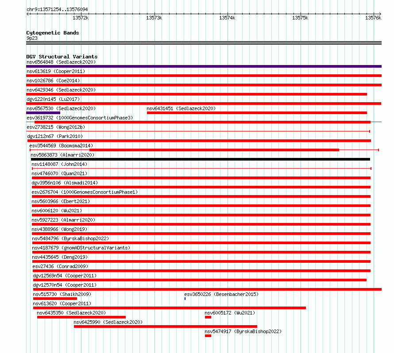This screenshot has width=394, height=353.
Task: Click nsv4388966 (Wong2019) label
Action: tap(59, 229)
